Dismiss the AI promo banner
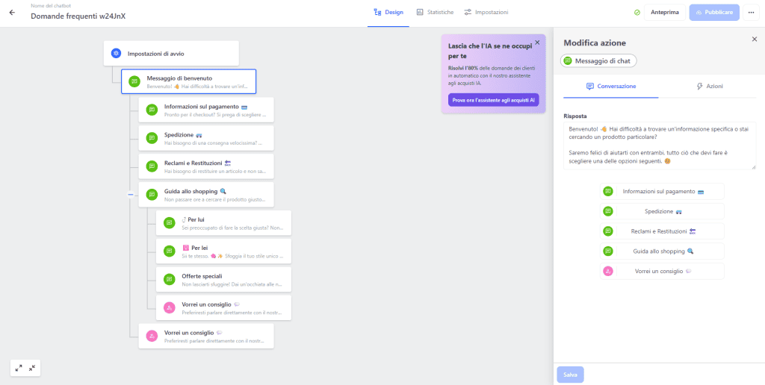This screenshot has width=765, height=385. coord(537,43)
